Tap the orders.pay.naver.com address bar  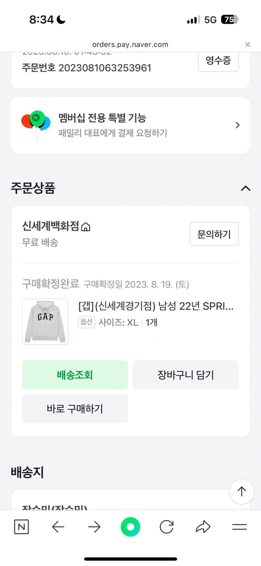[x=130, y=44]
